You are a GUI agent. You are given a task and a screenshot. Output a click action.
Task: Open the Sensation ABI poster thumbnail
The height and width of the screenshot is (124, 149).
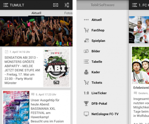pos(56,68)
